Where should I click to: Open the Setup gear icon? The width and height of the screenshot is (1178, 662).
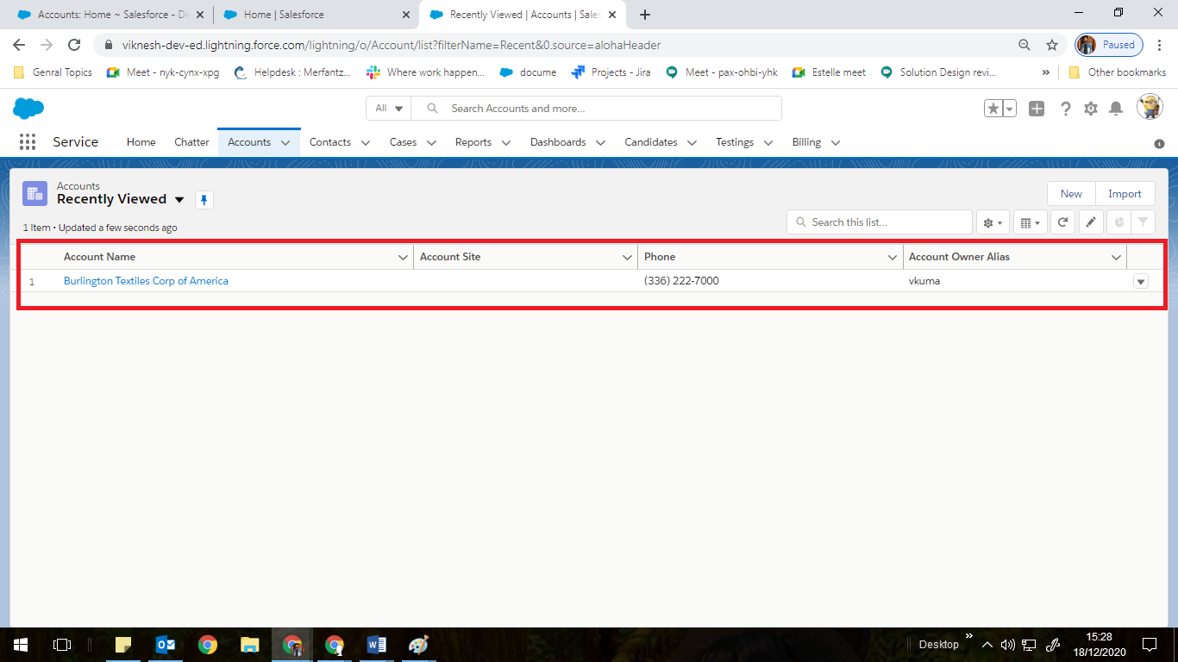point(1091,109)
